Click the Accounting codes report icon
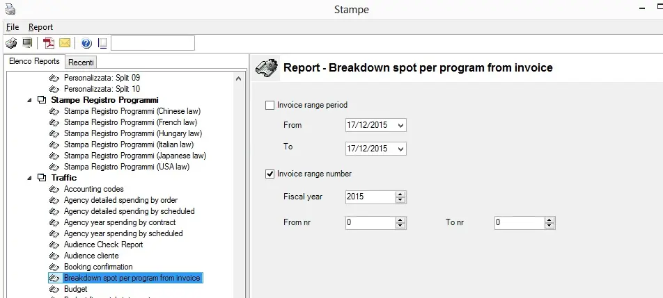The width and height of the screenshot is (663, 298). (54, 189)
